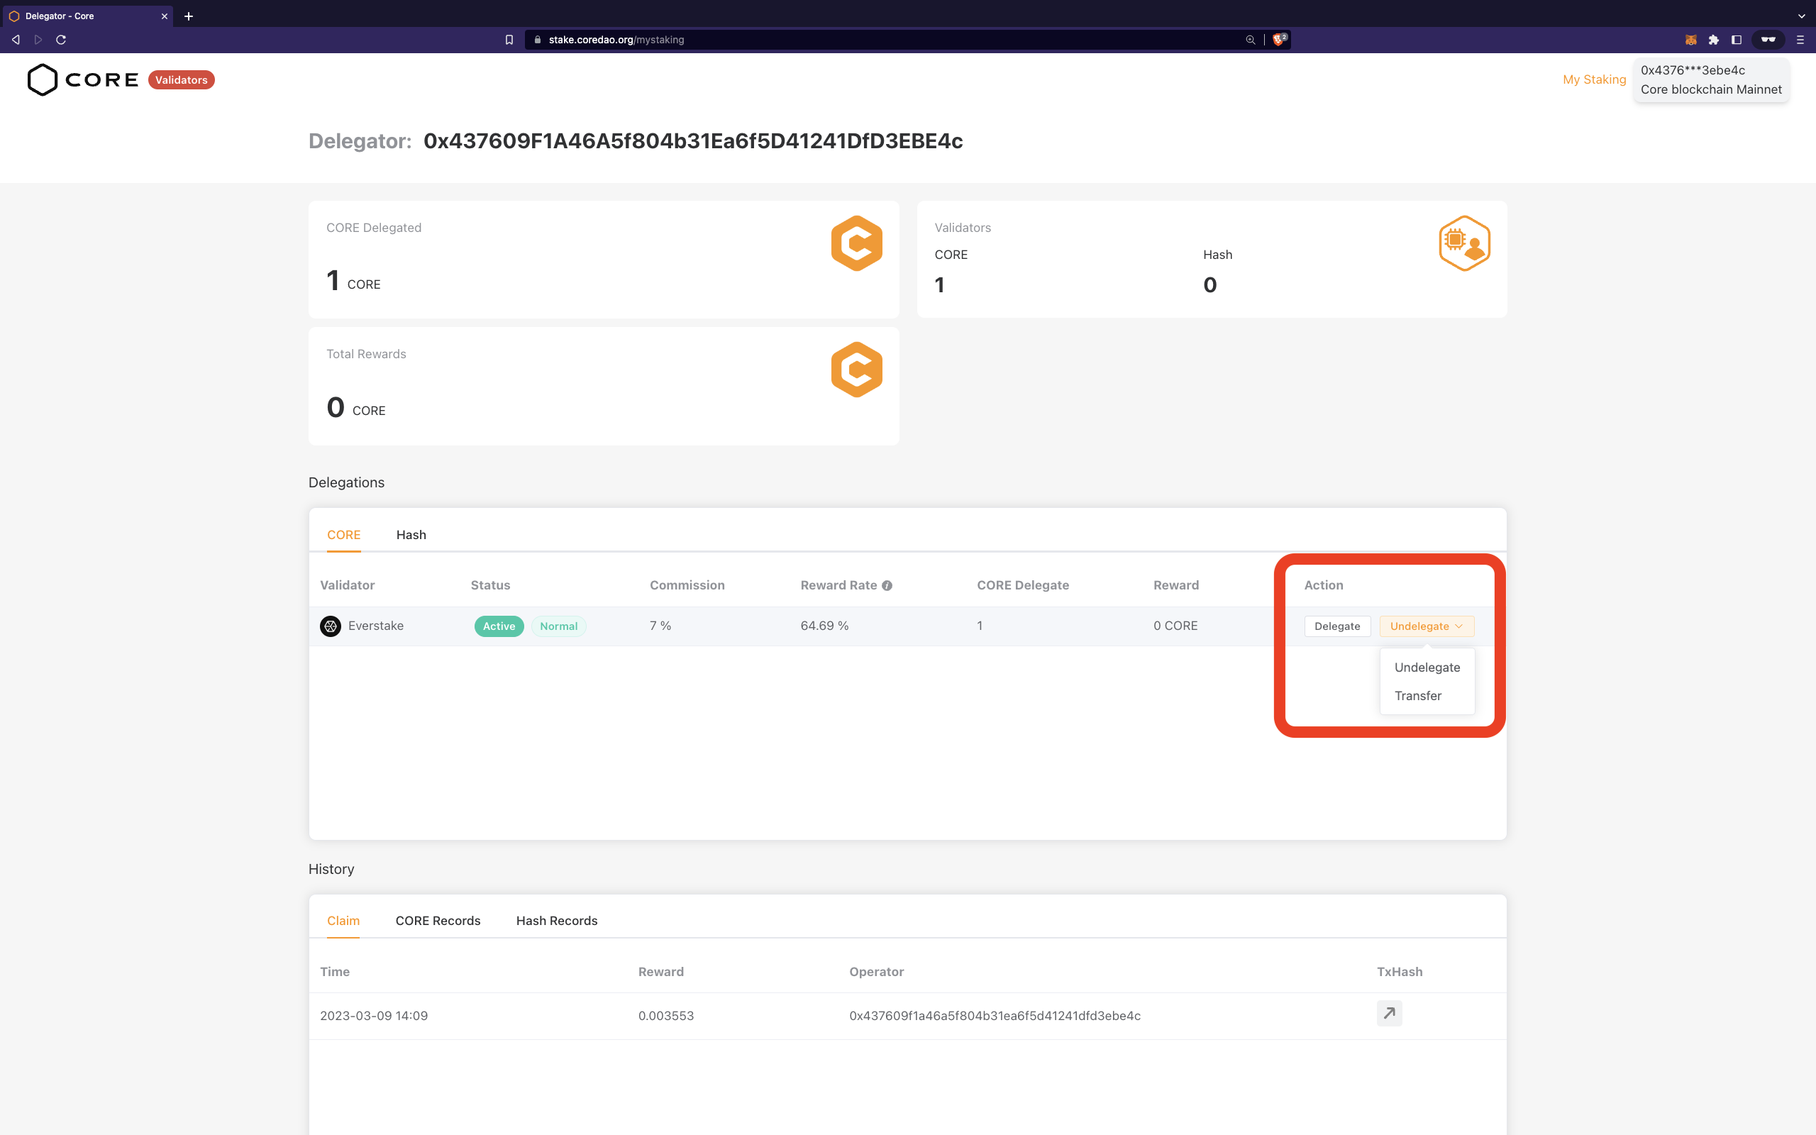This screenshot has height=1135, width=1816.
Task: Open the CORE Records tab in History
Action: [438, 920]
